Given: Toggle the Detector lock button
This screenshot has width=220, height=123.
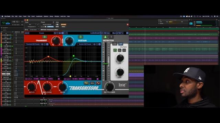Looking at the screenshot, I should (x=105, y=37).
